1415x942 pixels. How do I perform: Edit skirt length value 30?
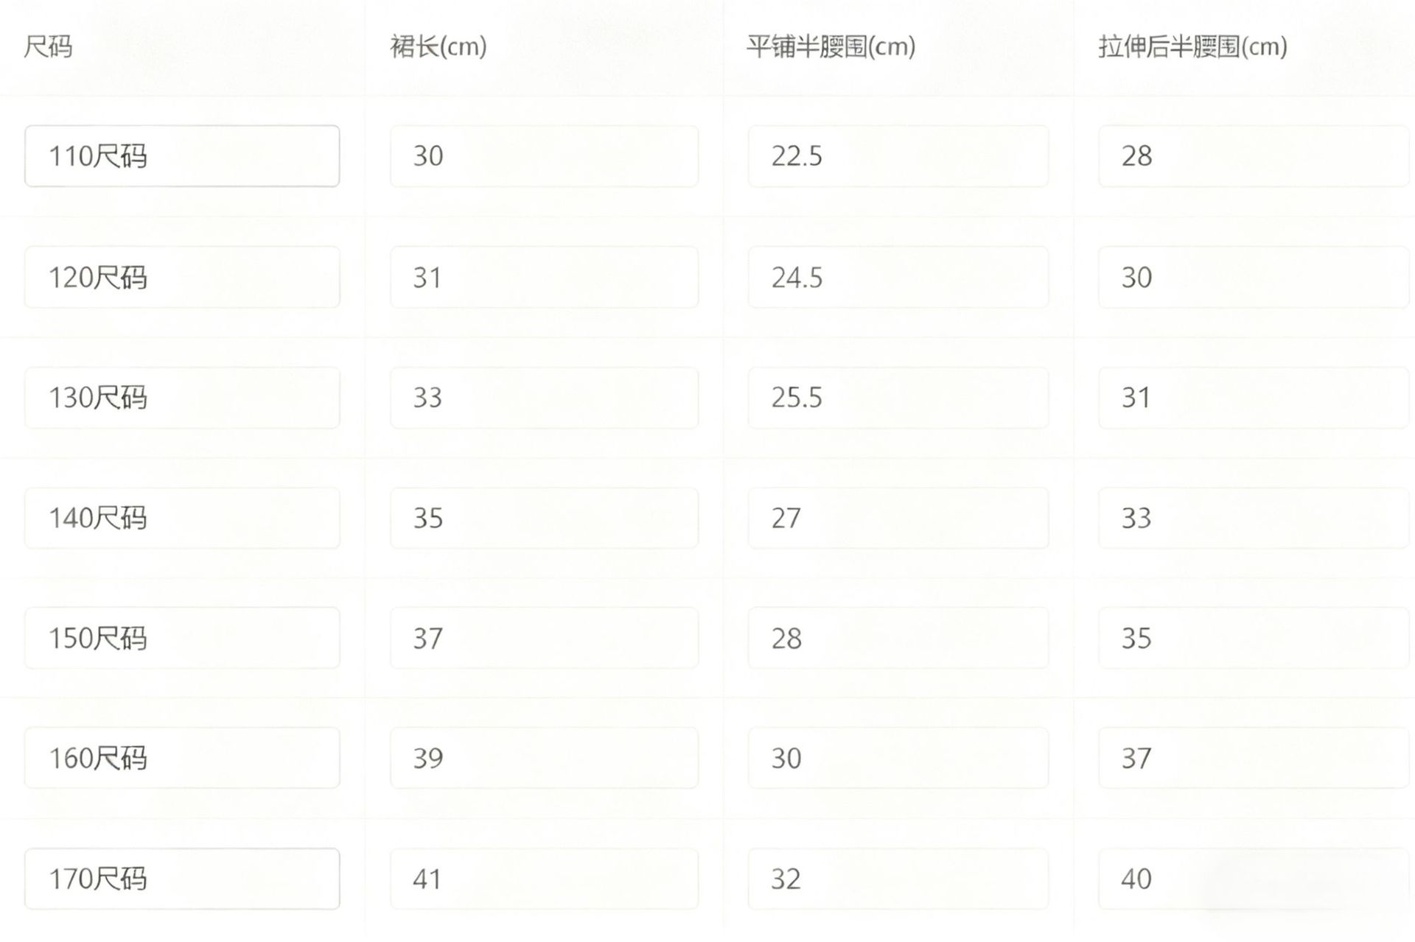(544, 156)
